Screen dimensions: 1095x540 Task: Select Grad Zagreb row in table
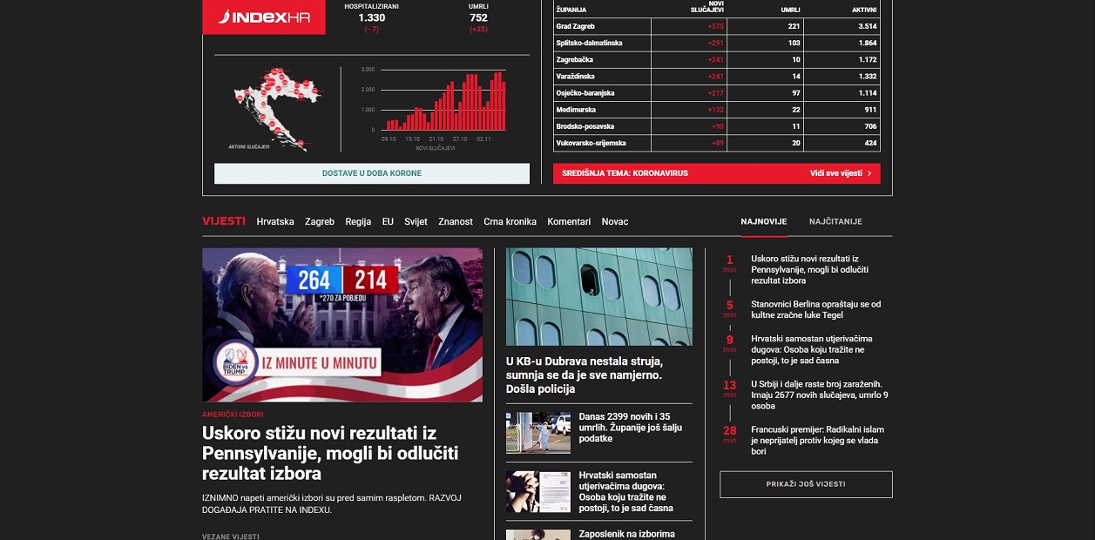[x=717, y=26]
